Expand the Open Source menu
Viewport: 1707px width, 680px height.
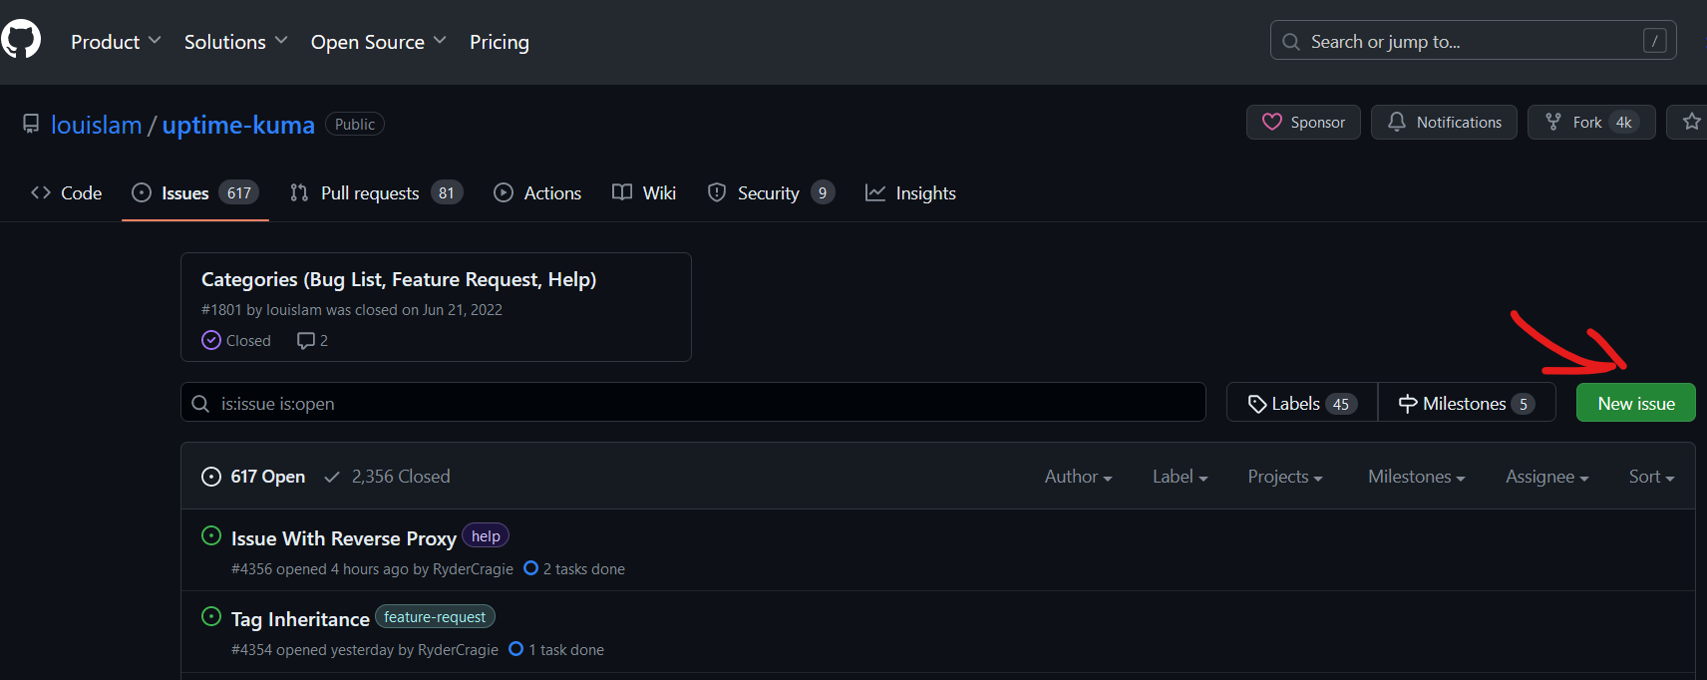pyautogui.click(x=379, y=42)
